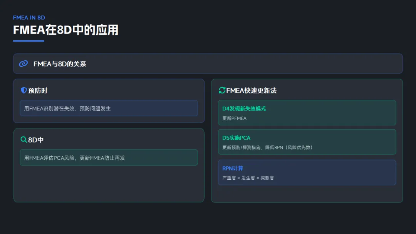Click the FMEA IN 8D subtitle label

(29, 18)
